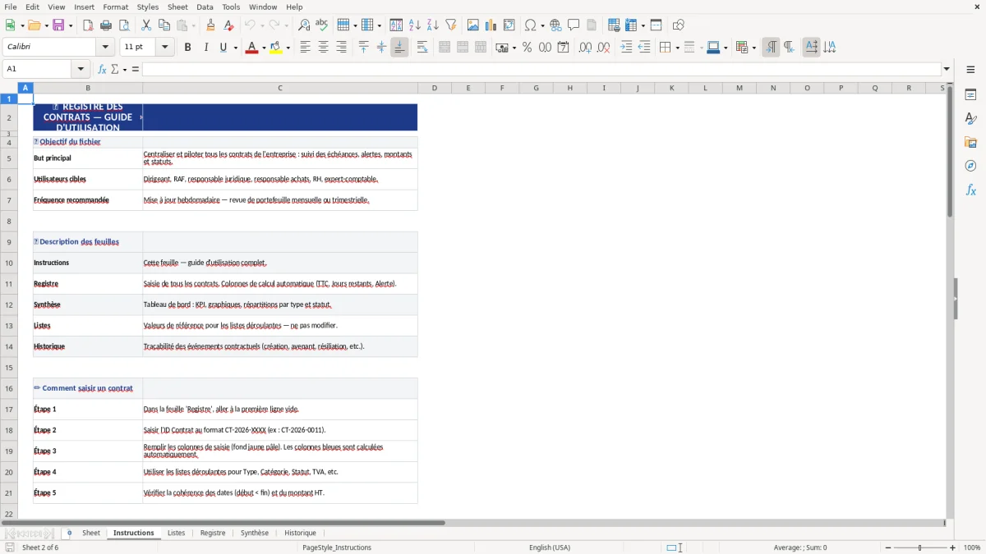Click the Clear Direct Formatting icon
986x554 pixels.
click(228, 25)
